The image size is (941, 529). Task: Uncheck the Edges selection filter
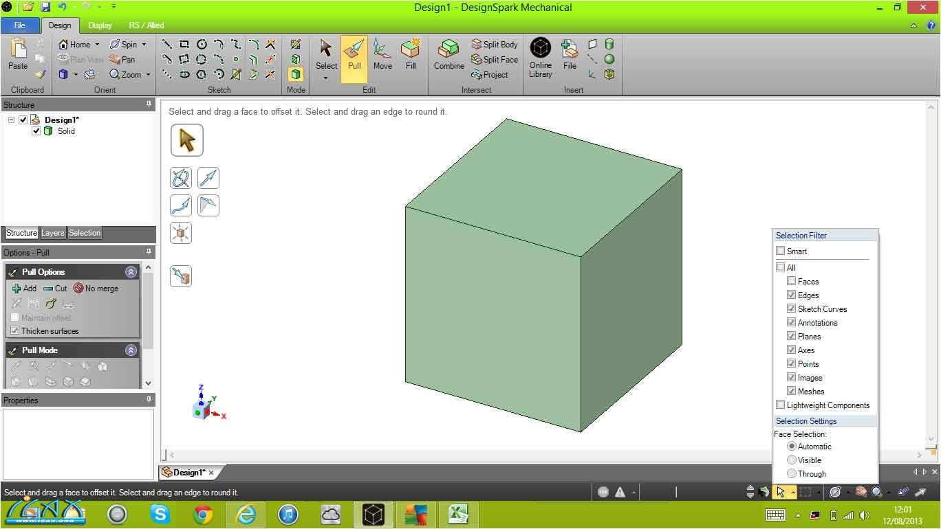[x=791, y=295]
